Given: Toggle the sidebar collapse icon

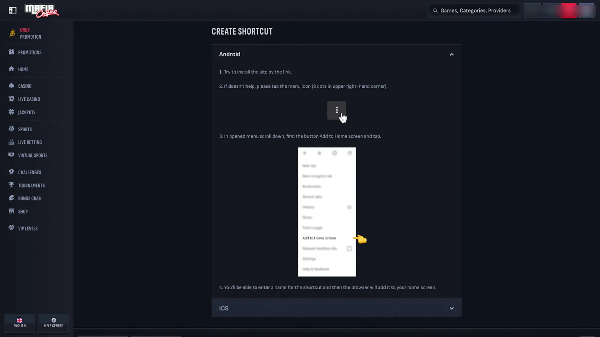Looking at the screenshot, I should click(12, 11).
